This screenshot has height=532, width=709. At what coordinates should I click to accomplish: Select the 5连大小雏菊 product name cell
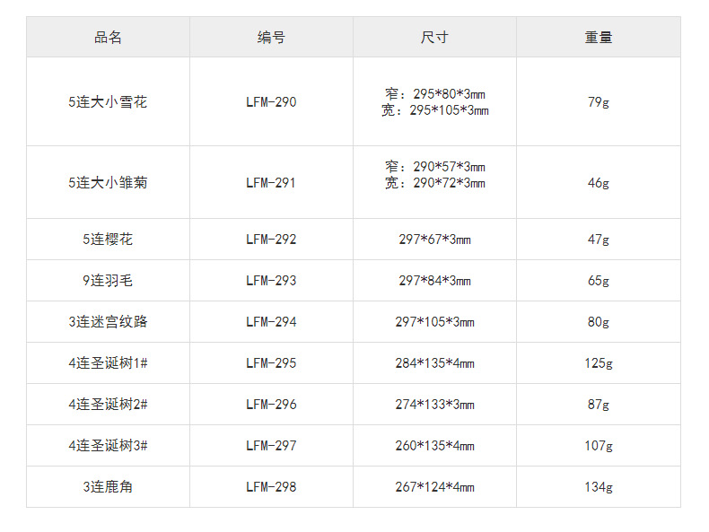[108, 183]
